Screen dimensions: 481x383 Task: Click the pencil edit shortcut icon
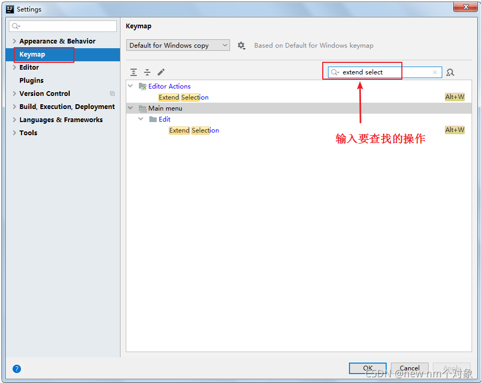point(161,72)
